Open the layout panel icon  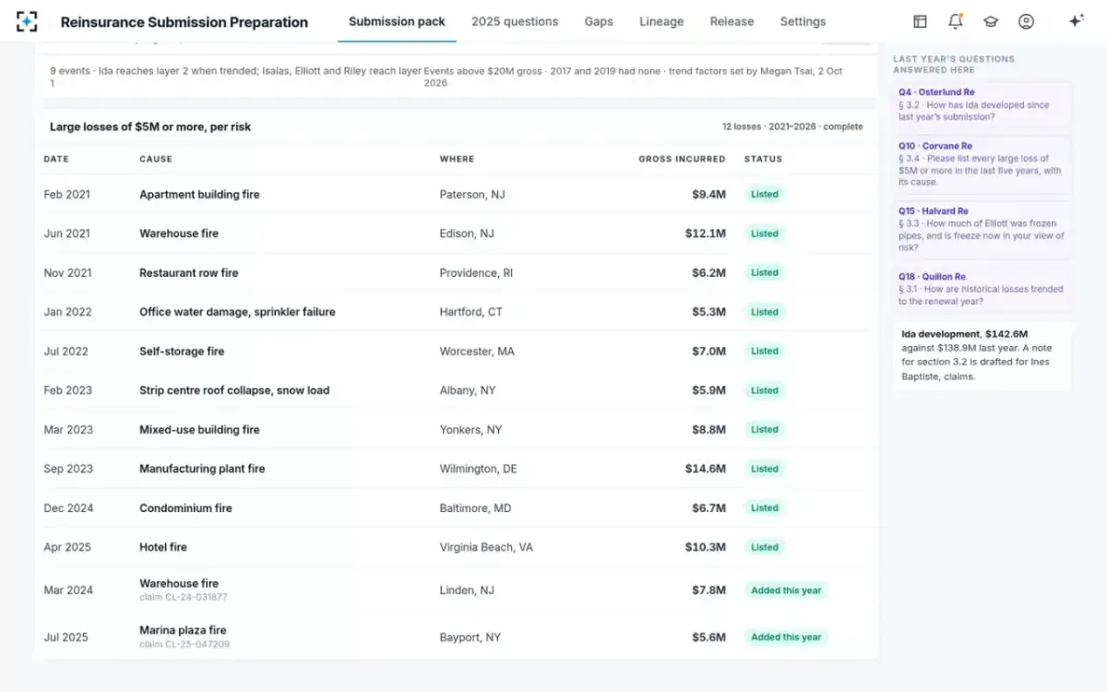point(920,21)
